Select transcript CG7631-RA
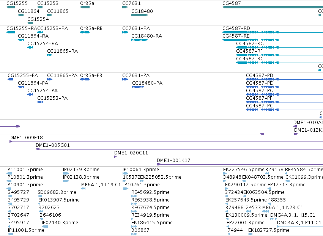This screenshot has height=236, width=323. coord(125,32)
